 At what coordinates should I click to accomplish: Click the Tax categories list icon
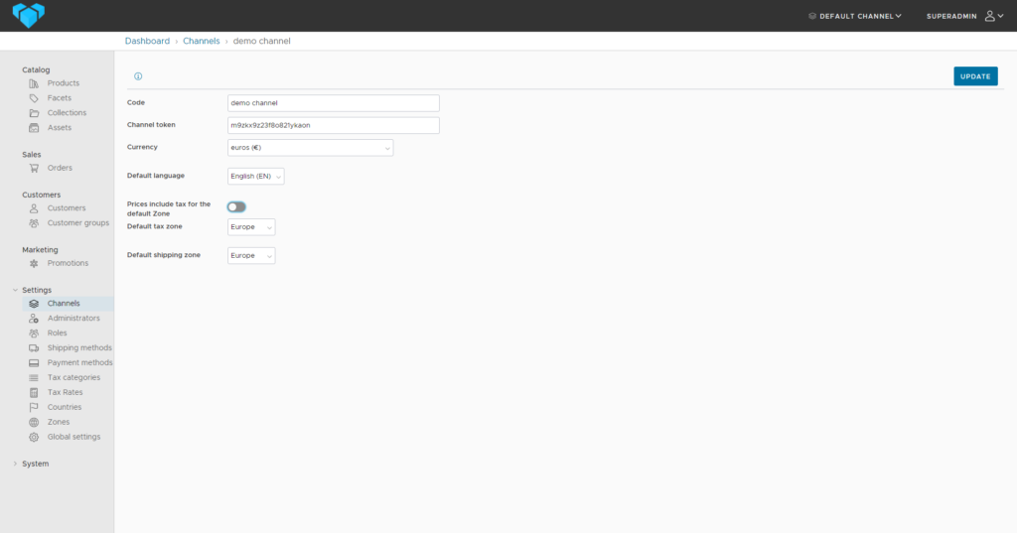(x=34, y=378)
